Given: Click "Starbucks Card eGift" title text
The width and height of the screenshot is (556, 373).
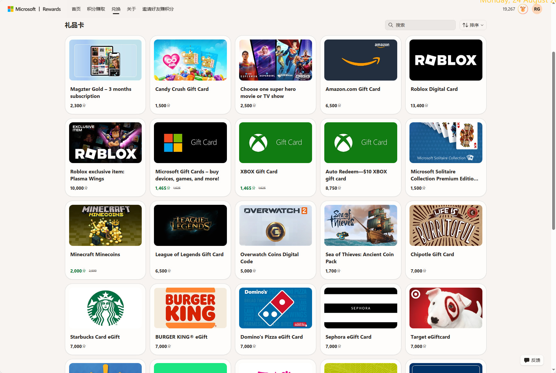Looking at the screenshot, I should pos(95,337).
